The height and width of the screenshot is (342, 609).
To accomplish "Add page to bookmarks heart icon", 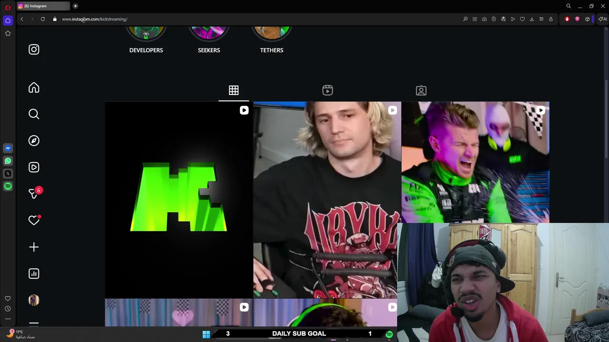I will 522,19.
